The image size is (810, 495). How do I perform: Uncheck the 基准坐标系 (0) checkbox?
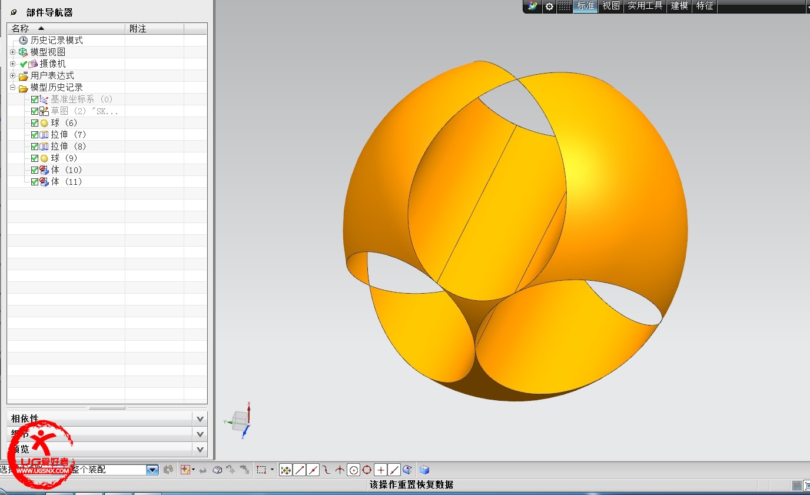tap(35, 99)
